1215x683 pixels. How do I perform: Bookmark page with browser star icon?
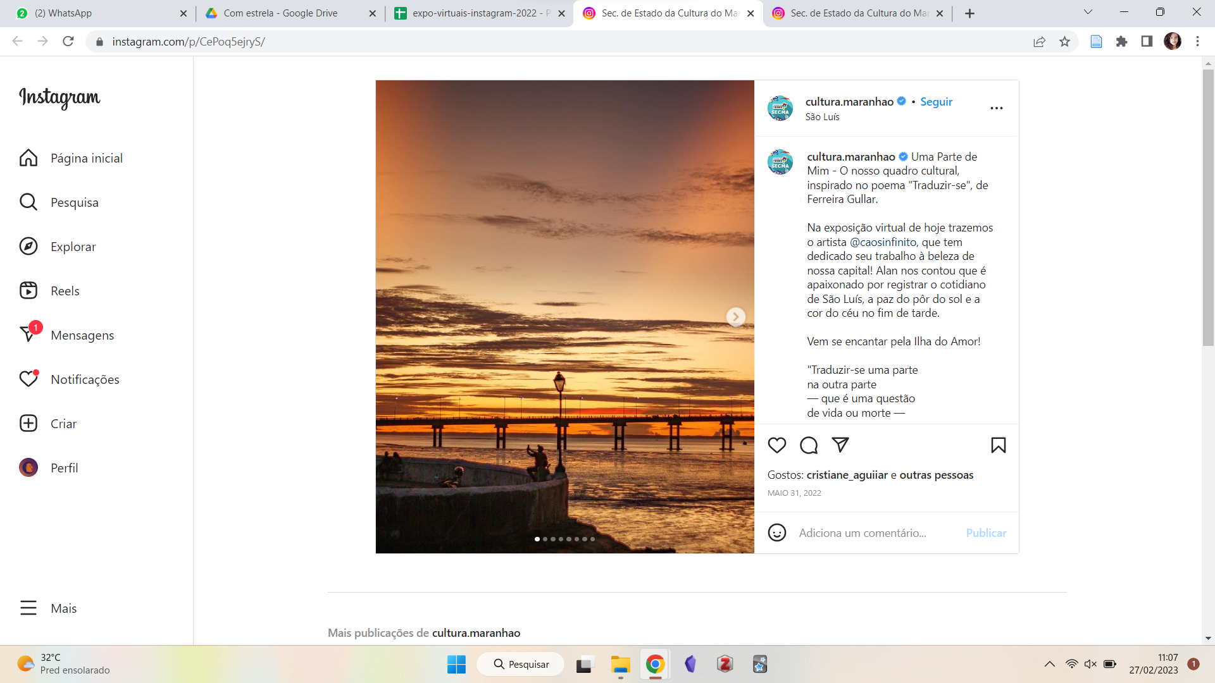pyautogui.click(x=1064, y=42)
